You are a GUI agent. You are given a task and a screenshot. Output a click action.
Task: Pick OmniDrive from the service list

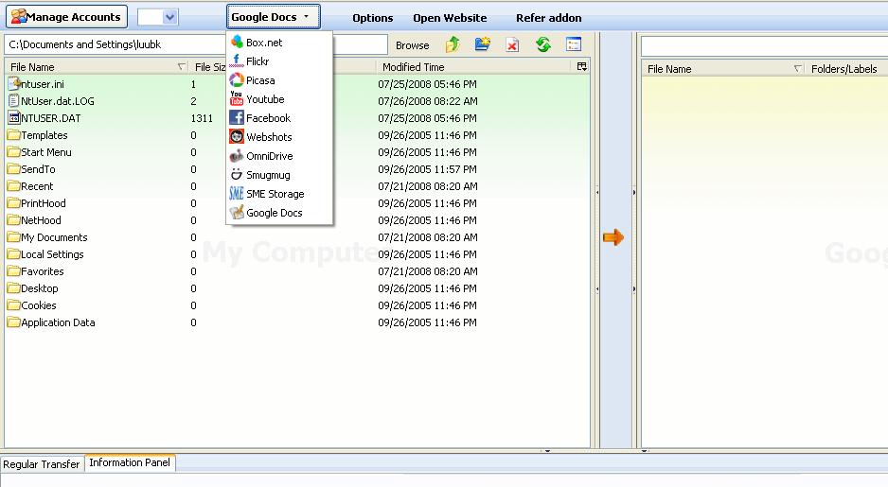pos(279,156)
